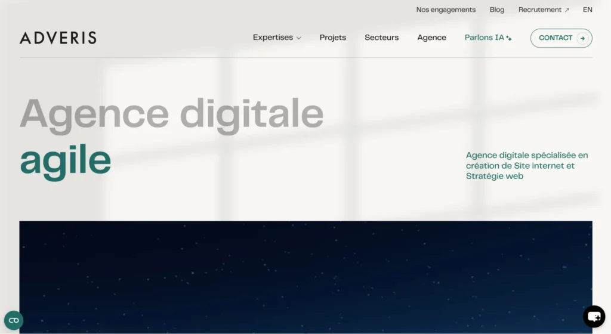The width and height of the screenshot is (611, 334).
Task: Go to the Projets page
Action: coord(333,38)
